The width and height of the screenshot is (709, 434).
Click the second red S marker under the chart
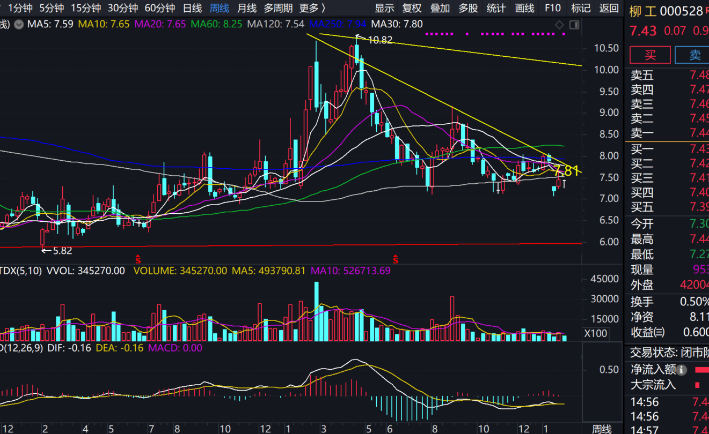coord(396,259)
